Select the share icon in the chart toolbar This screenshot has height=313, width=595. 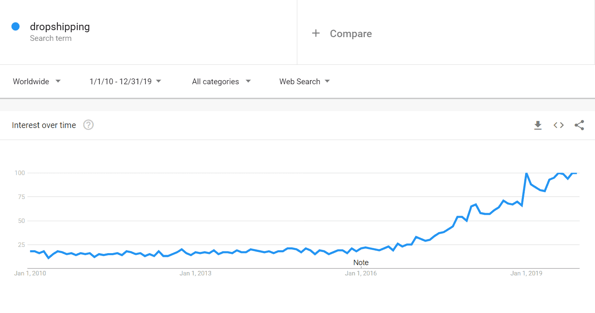click(x=579, y=125)
